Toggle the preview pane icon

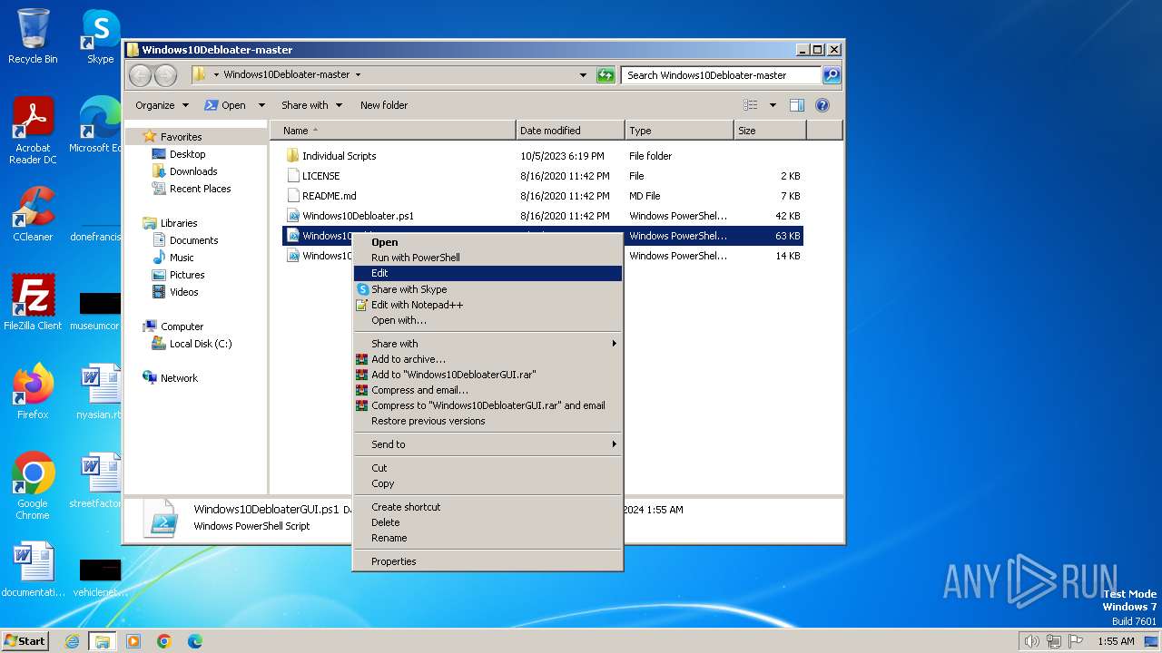[x=797, y=105]
